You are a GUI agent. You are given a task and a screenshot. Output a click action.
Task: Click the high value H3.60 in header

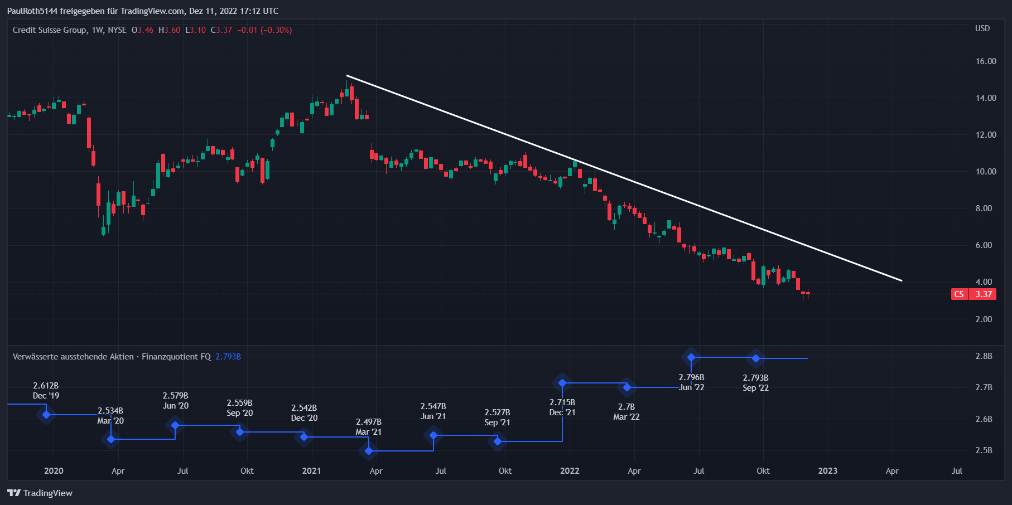pyautogui.click(x=170, y=30)
